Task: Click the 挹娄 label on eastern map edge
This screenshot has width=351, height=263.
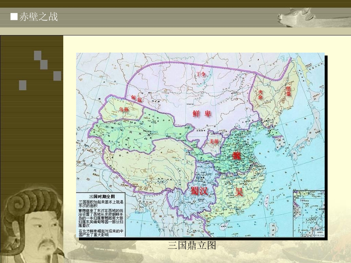Action: (288, 91)
